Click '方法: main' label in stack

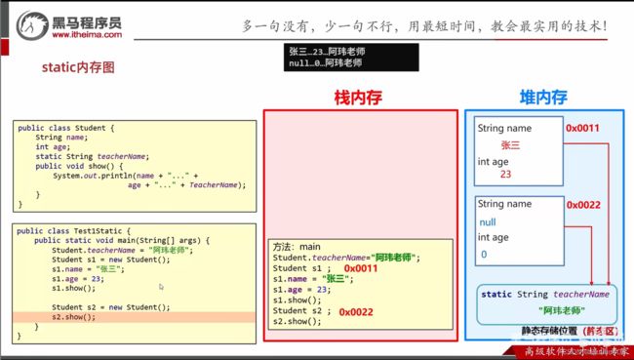click(297, 247)
